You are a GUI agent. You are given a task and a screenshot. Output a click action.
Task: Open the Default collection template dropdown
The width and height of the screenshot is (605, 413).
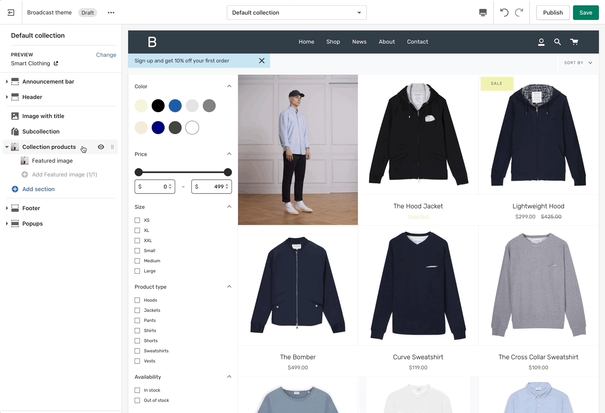(296, 13)
